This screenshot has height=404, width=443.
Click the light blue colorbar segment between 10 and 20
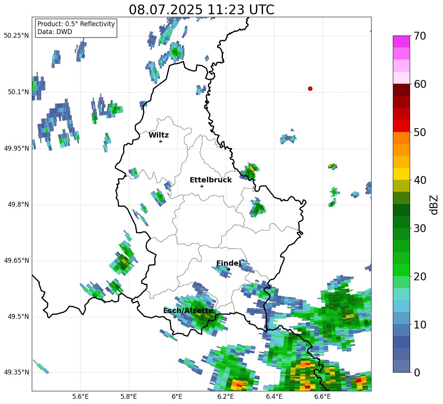[401, 306]
